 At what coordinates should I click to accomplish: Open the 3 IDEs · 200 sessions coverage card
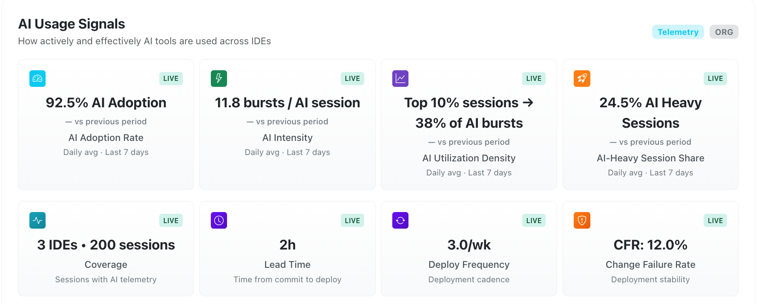(x=106, y=245)
